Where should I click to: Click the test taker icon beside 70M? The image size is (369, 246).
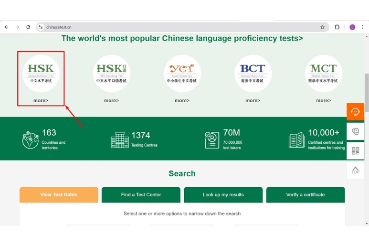(x=212, y=140)
